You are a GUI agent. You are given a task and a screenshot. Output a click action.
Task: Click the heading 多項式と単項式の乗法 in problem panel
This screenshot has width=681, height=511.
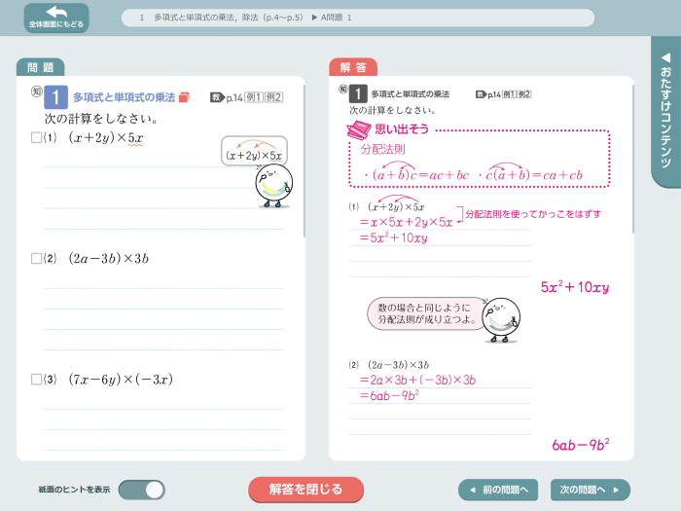click(x=124, y=97)
